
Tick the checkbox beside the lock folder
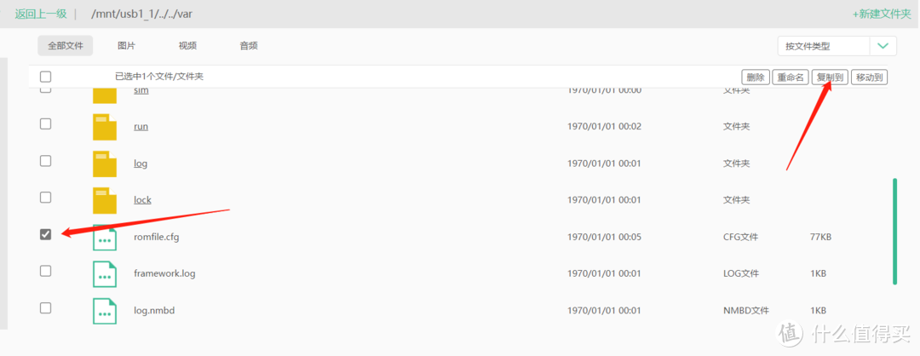[45, 198]
